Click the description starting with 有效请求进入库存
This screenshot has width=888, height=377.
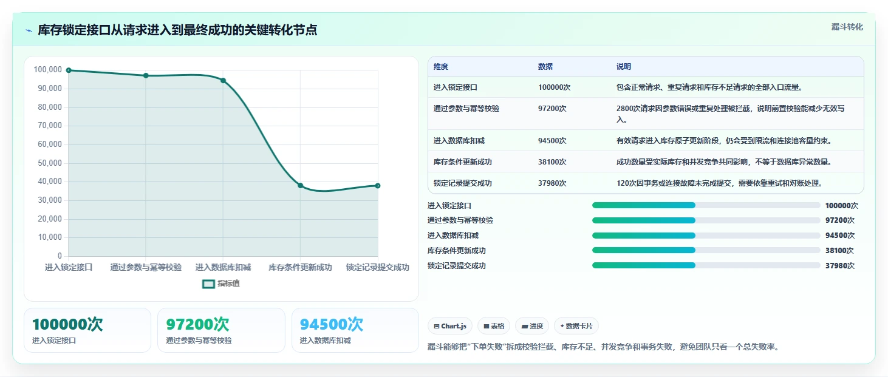(x=723, y=141)
